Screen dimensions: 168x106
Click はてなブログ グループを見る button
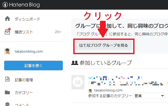104,45
